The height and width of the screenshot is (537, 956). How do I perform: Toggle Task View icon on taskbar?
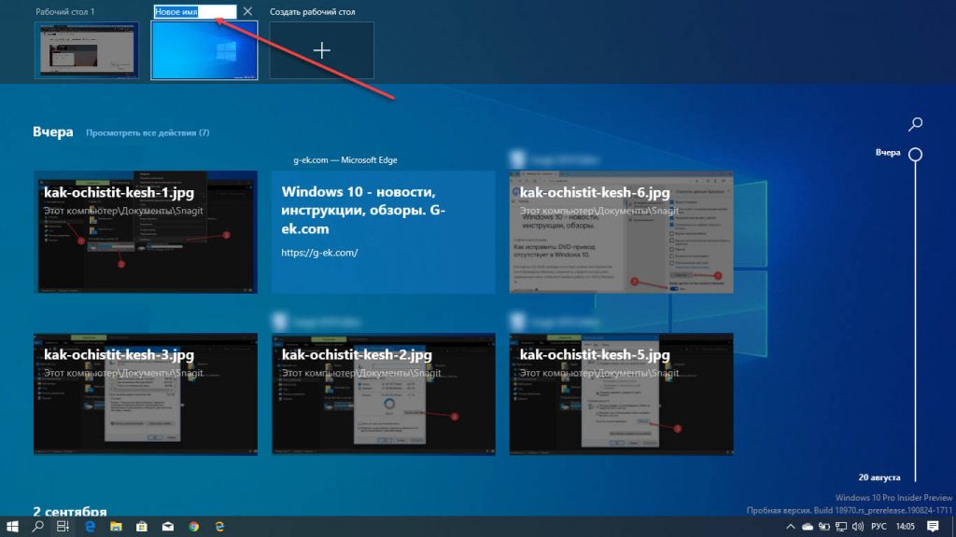(x=63, y=526)
